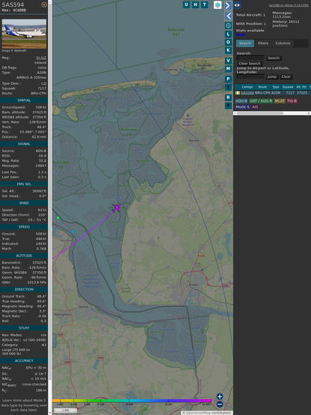Switch to the Filters tab
Image resolution: width=311 pixels, height=415 pixels.
coord(263,43)
